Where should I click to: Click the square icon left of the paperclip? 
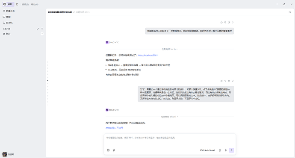tap(108, 150)
